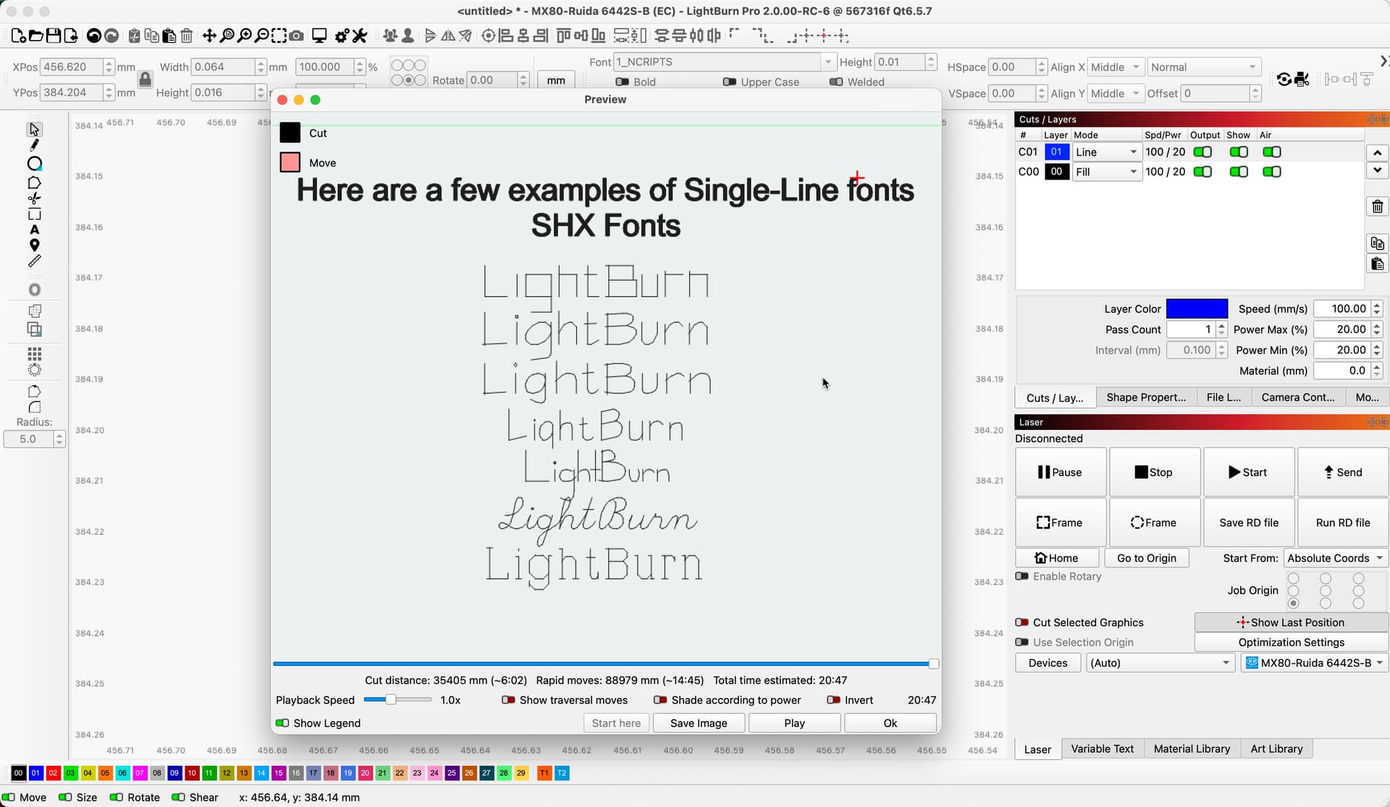Click the Undo arrow icon
The width and height of the screenshot is (1390, 807).
(93, 35)
